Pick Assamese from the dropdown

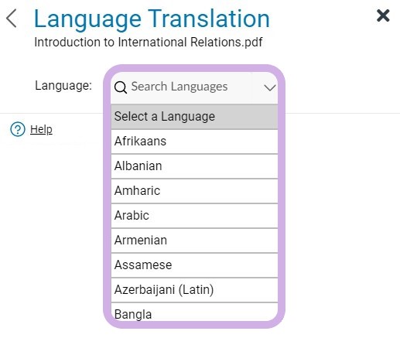point(194,265)
